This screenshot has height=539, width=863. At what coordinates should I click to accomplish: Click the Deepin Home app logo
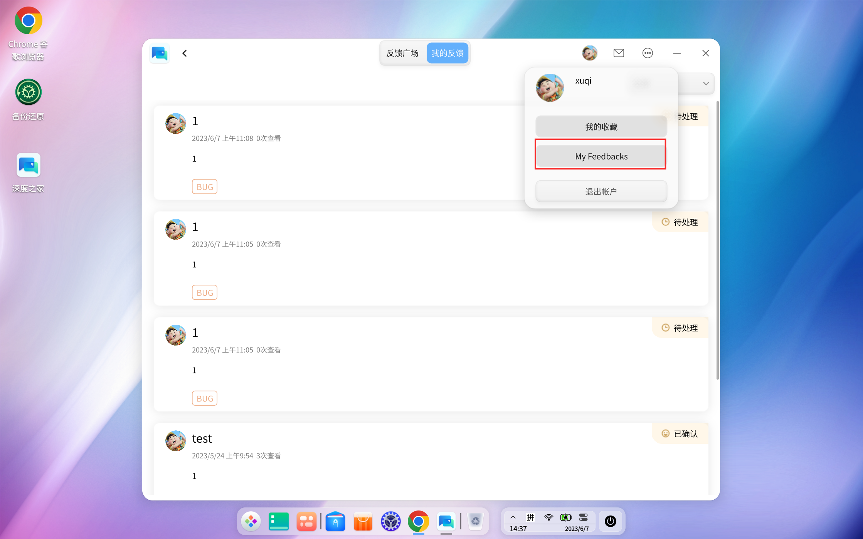[x=159, y=53]
